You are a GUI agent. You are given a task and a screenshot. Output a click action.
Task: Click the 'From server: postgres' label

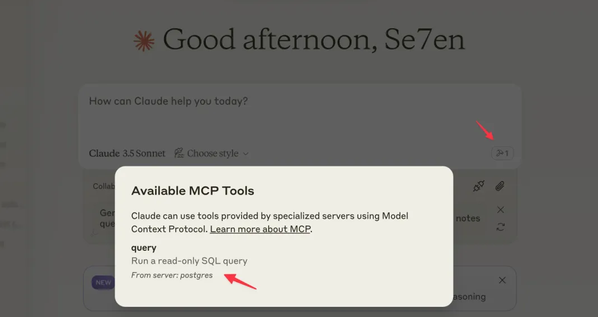(172, 275)
